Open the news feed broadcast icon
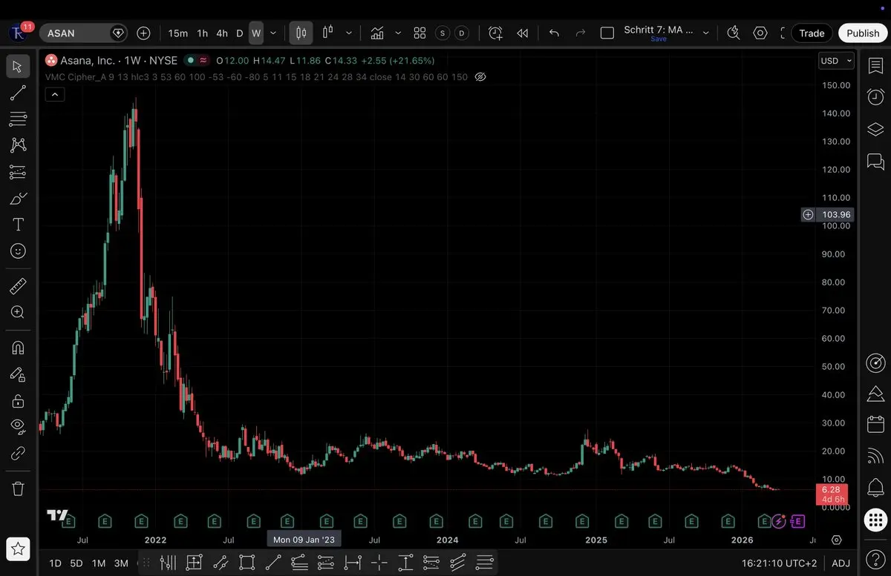This screenshot has width=891, height=576. (x=875, y=456)
